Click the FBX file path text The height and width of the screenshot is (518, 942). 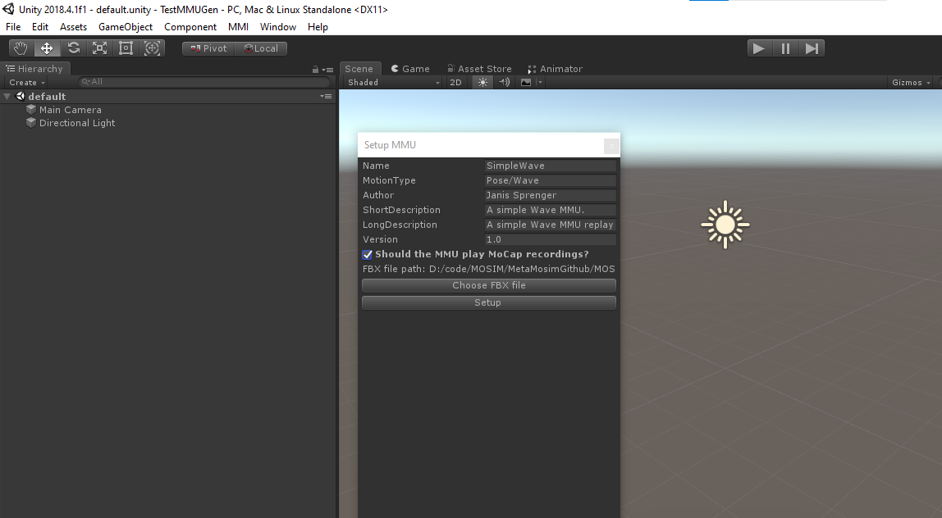click(x=489, y=269)
